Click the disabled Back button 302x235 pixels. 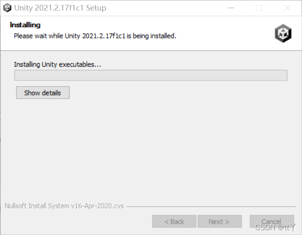pyautogui.click(x=174, y=222)
